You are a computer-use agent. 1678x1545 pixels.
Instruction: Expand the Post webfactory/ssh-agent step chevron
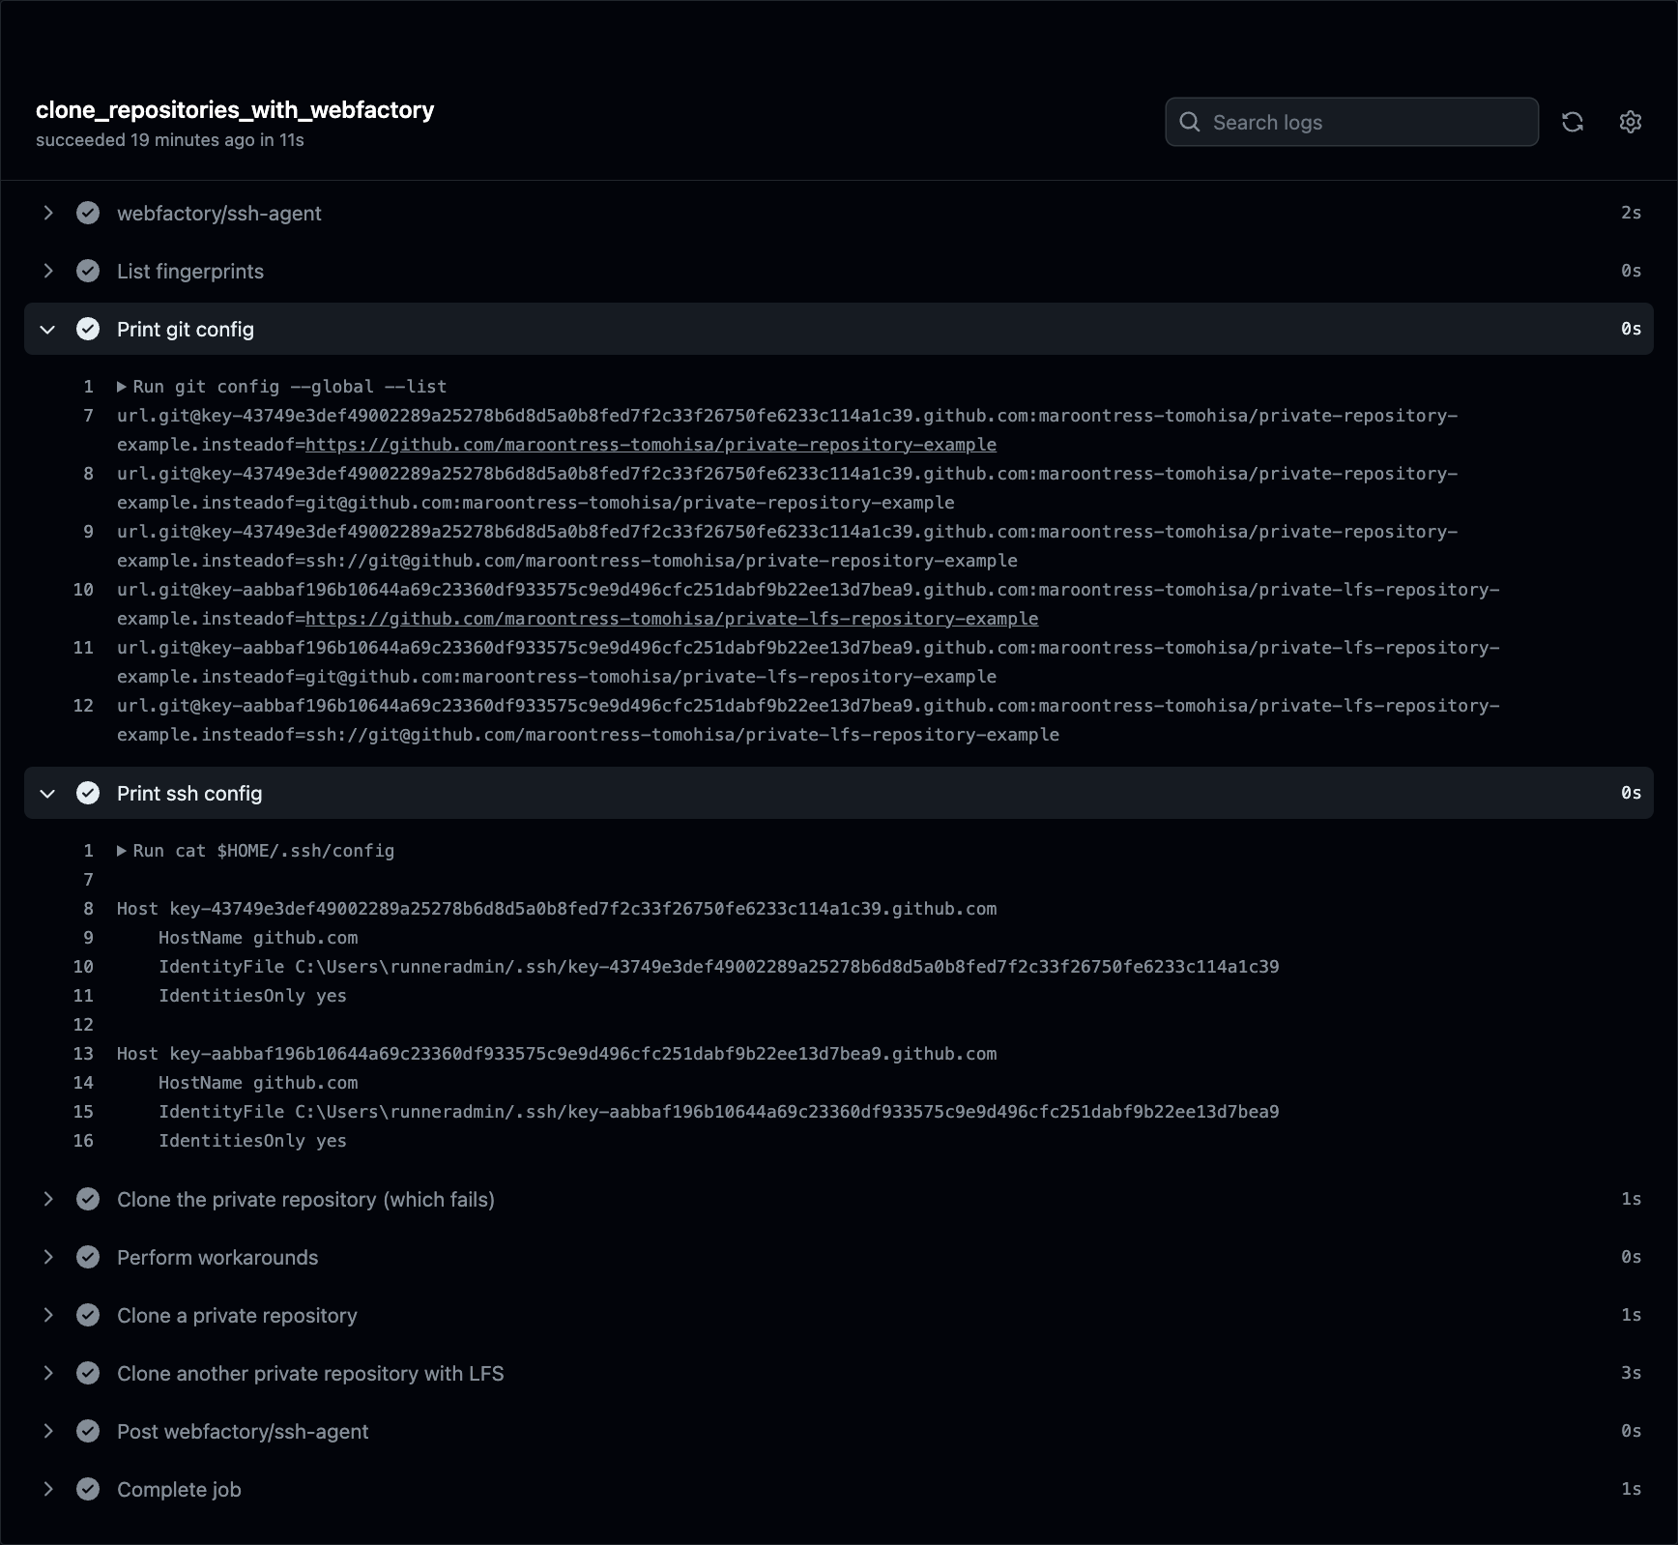pos(47,1431)
